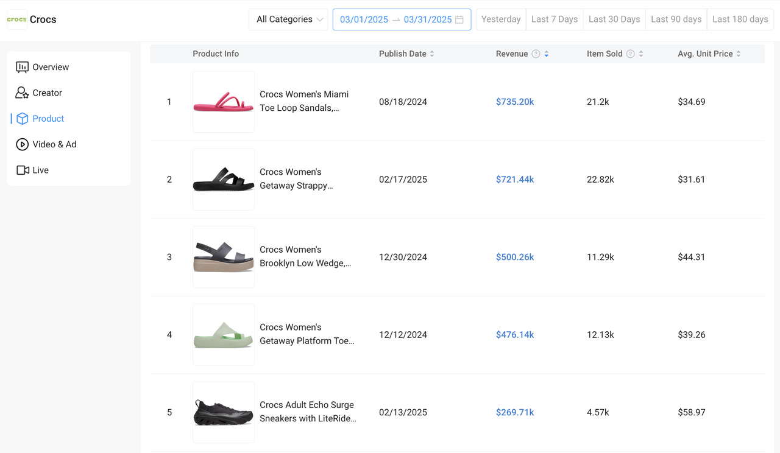Open the Live sidebar menu item
The image size is (780, 453).
pyautogui.click(x=69, y=170)
